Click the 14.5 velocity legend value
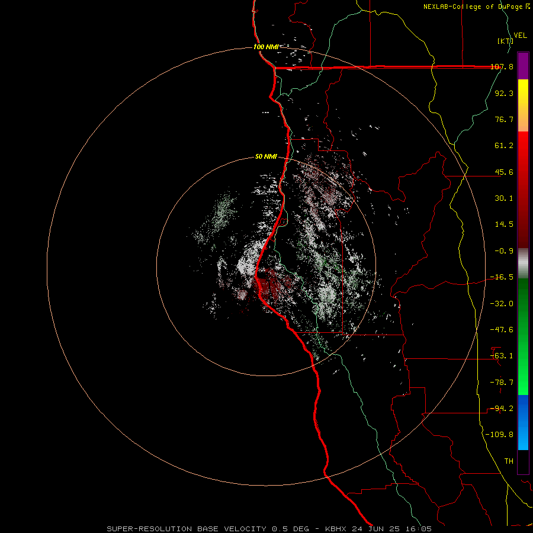This screenshot has height=533, width=533. pos(504,224)
